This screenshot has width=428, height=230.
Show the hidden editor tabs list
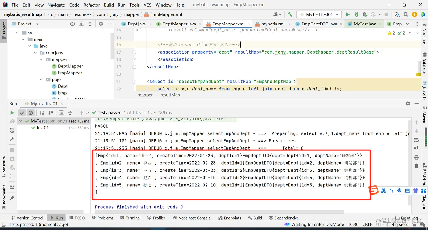[x=408, y=24]
